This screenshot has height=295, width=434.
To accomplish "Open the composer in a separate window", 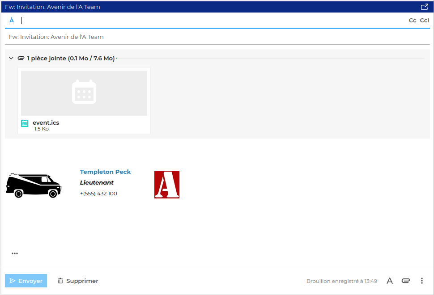I will [x=424, y=7].
